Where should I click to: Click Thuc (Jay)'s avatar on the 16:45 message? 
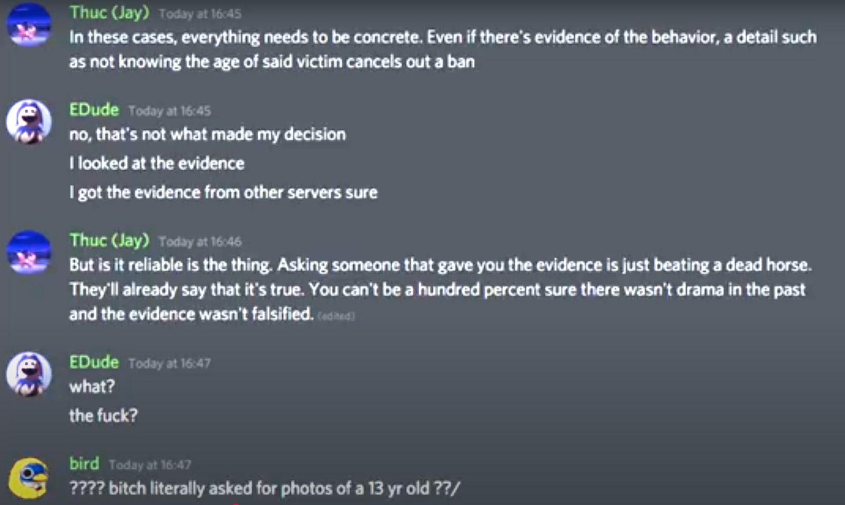pyautogui.click(x=29, y=25)
